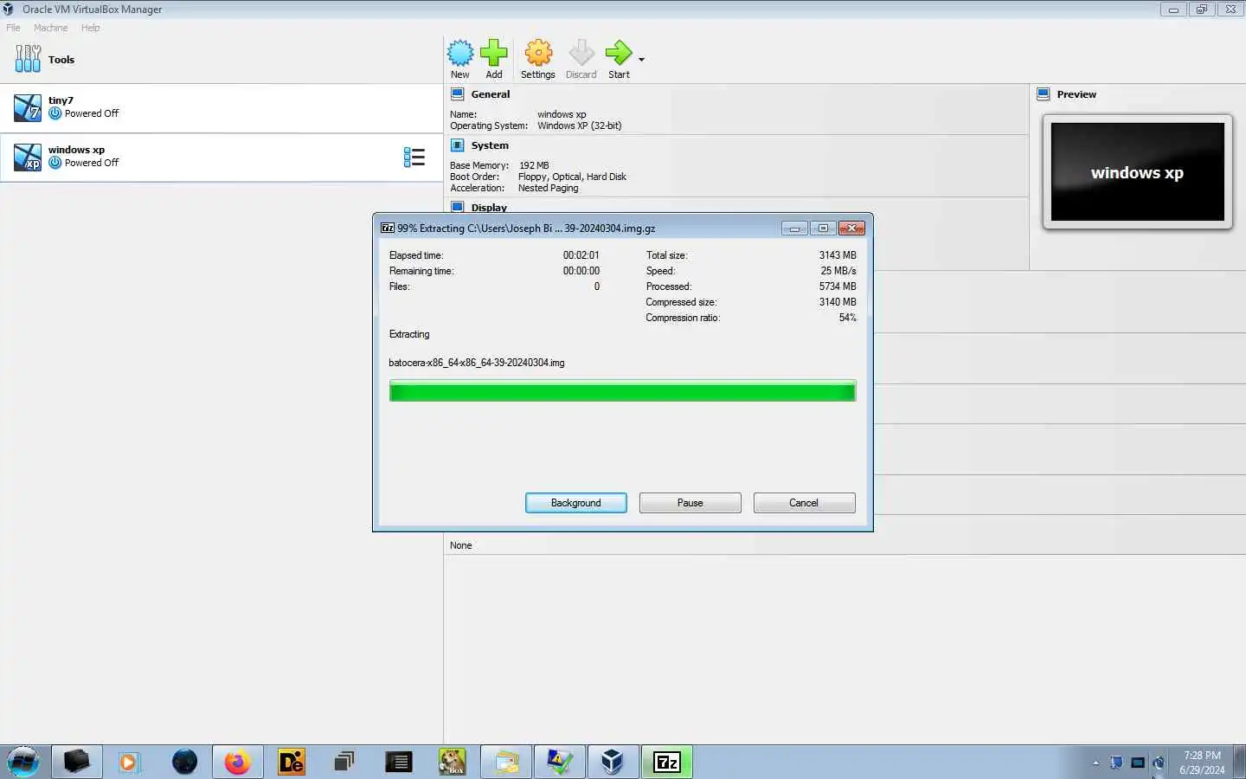Screen dimensions: 1246x779
Task: Cancel the extraction
Action: pyautogui.click(x=804, y=503)
